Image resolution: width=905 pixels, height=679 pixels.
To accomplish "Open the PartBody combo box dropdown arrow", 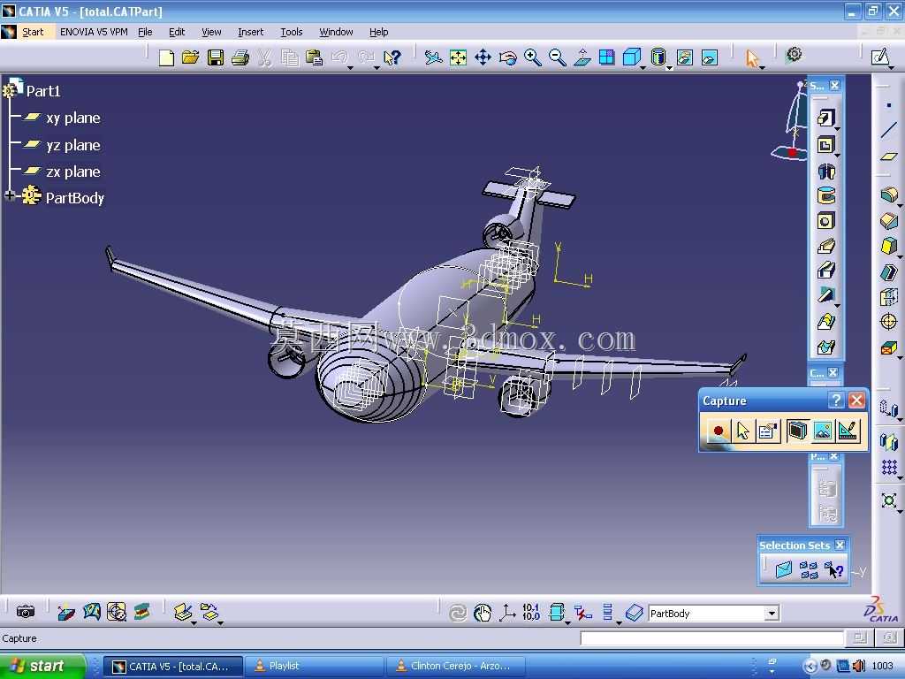I will pyautogui.click(x=772, y=614).
